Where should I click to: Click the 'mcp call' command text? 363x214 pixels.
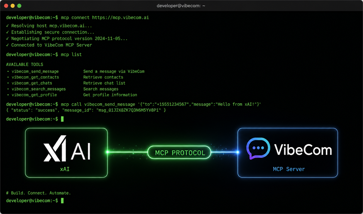click(71, 104)
